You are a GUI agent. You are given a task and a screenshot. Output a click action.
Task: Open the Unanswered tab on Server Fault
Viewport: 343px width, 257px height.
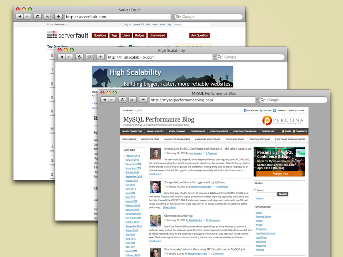coord(157,35)
